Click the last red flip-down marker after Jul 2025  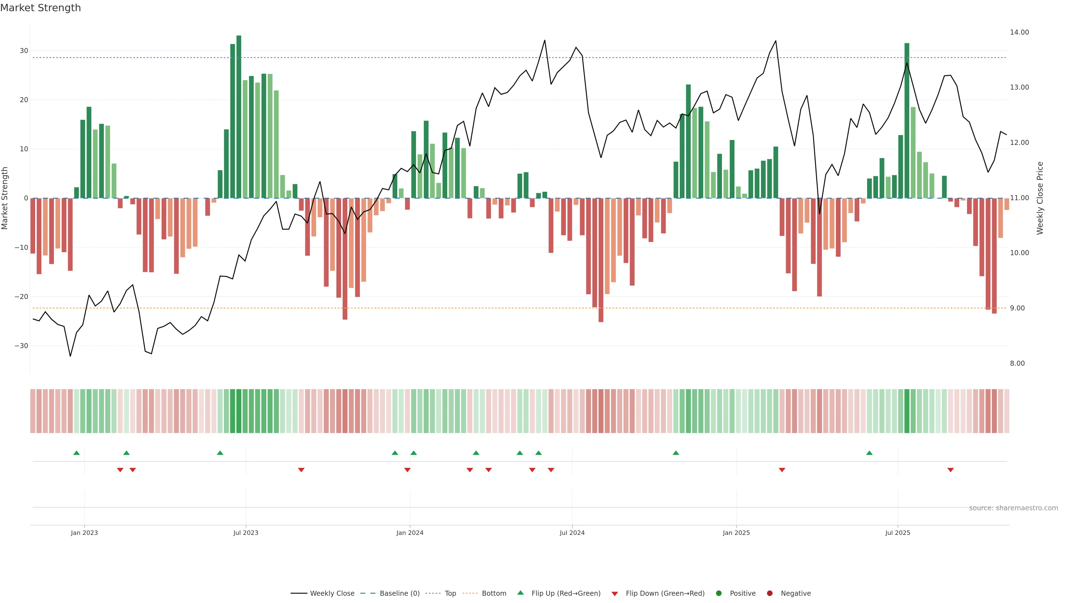[x=951, y=470]
